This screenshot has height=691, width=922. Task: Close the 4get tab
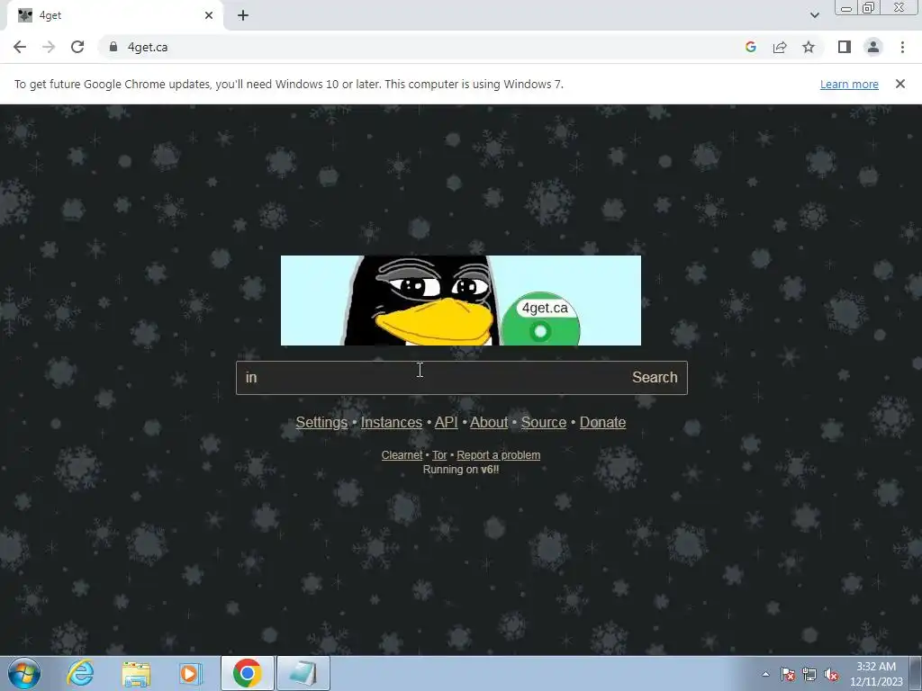[209, 15]
